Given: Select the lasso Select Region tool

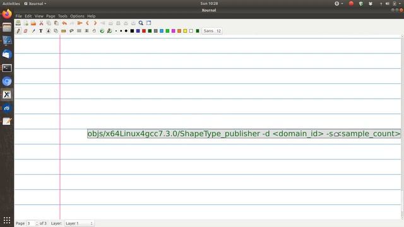Looking at the screenshot, I should coord(71,31).
